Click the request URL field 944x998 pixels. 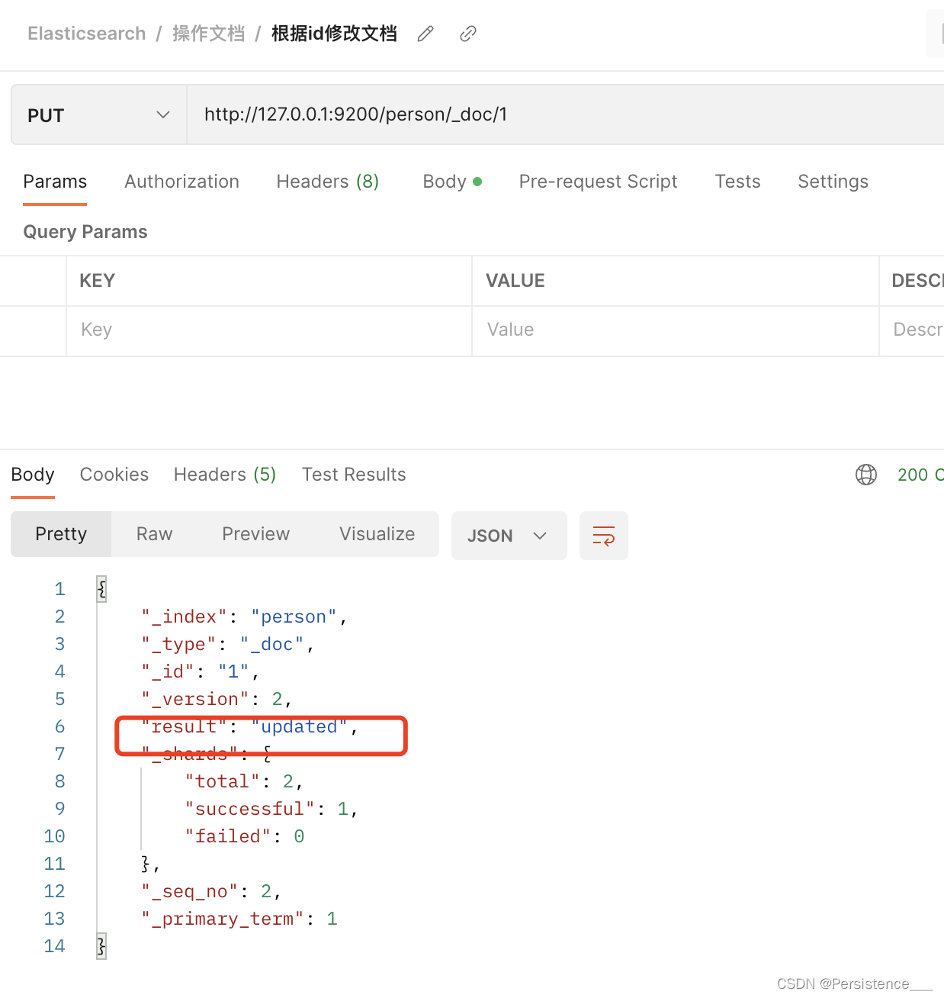point(565,114)
